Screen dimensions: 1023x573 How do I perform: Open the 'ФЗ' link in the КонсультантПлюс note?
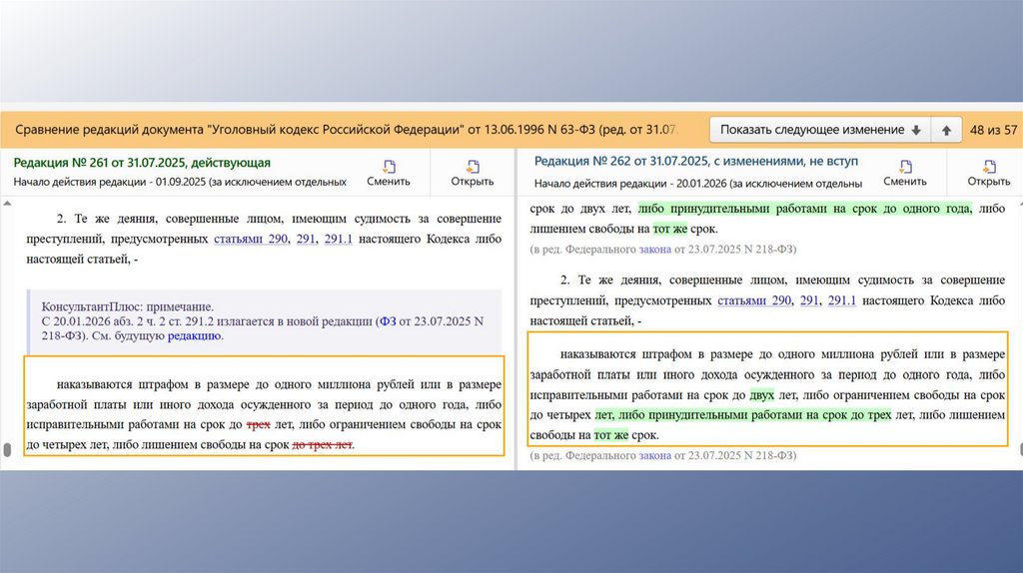point(388,321)
